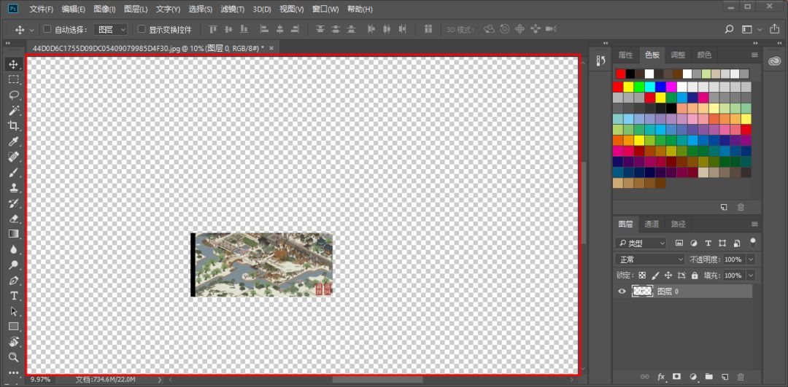Viewport: 788px width, 387px height.
Task: Select the Horizontal Type tool
Action: coord(14,296)
